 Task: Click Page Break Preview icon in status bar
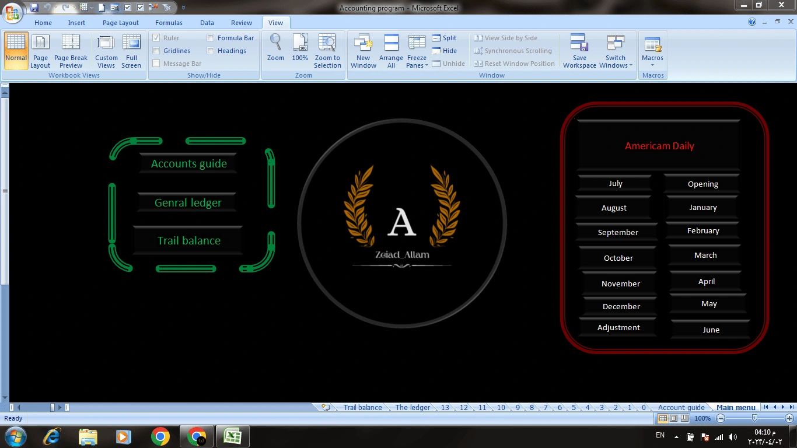(x=684, y=418)
